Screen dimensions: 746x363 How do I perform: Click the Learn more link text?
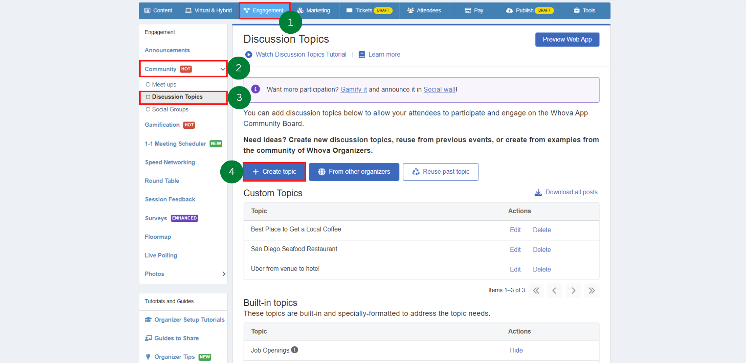tap(384, 55)
